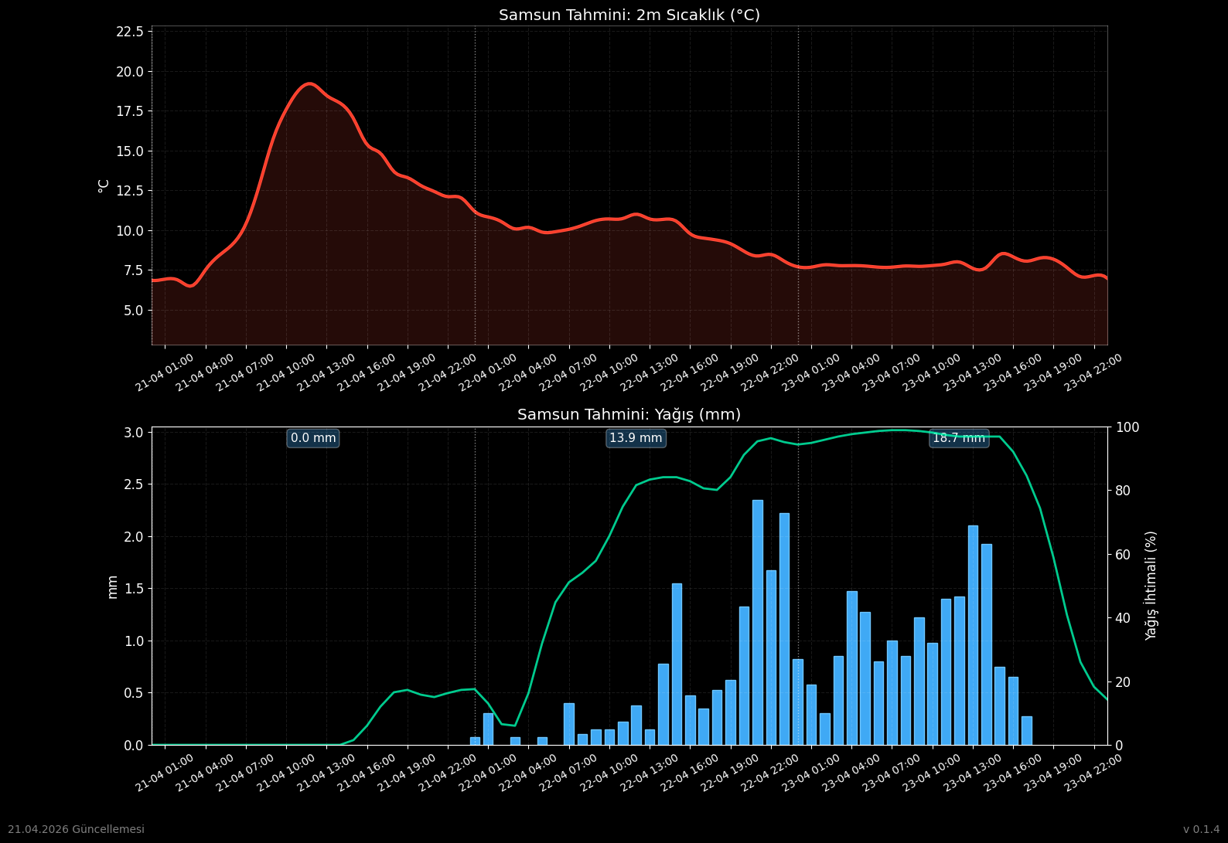Click the 'v 0.1.4' version label
Viewport: 1228px width, 843px height.
click(1201, 829)
